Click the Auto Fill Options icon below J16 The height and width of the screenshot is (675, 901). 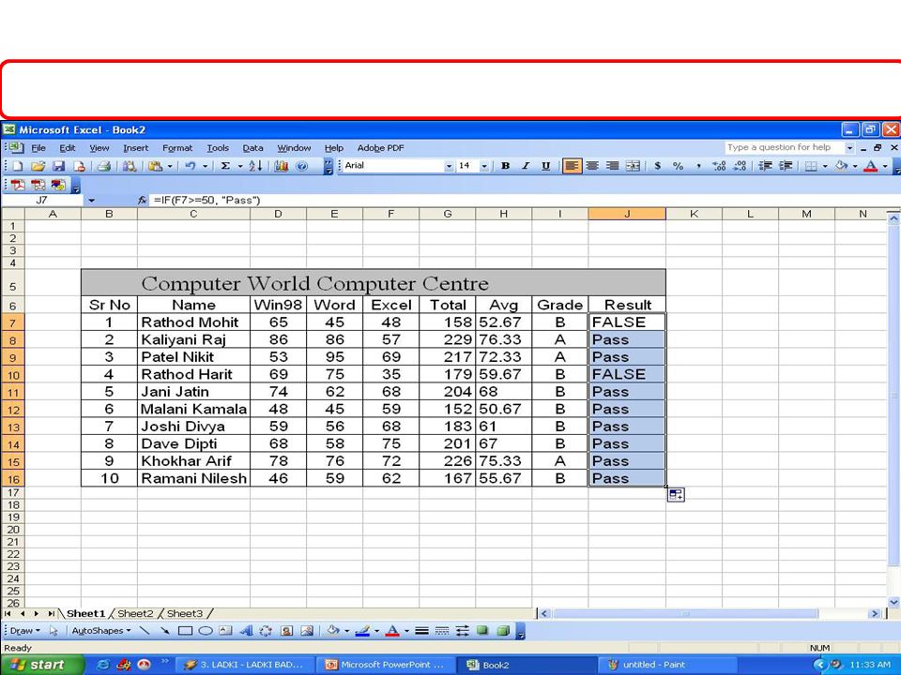(x=676, y=494)
